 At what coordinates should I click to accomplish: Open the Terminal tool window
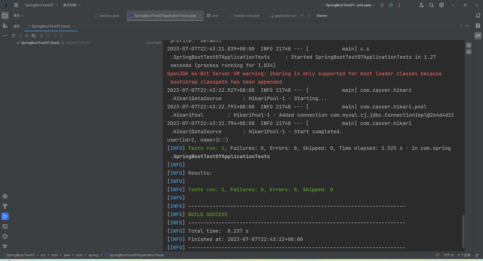[x=5, y=226]
